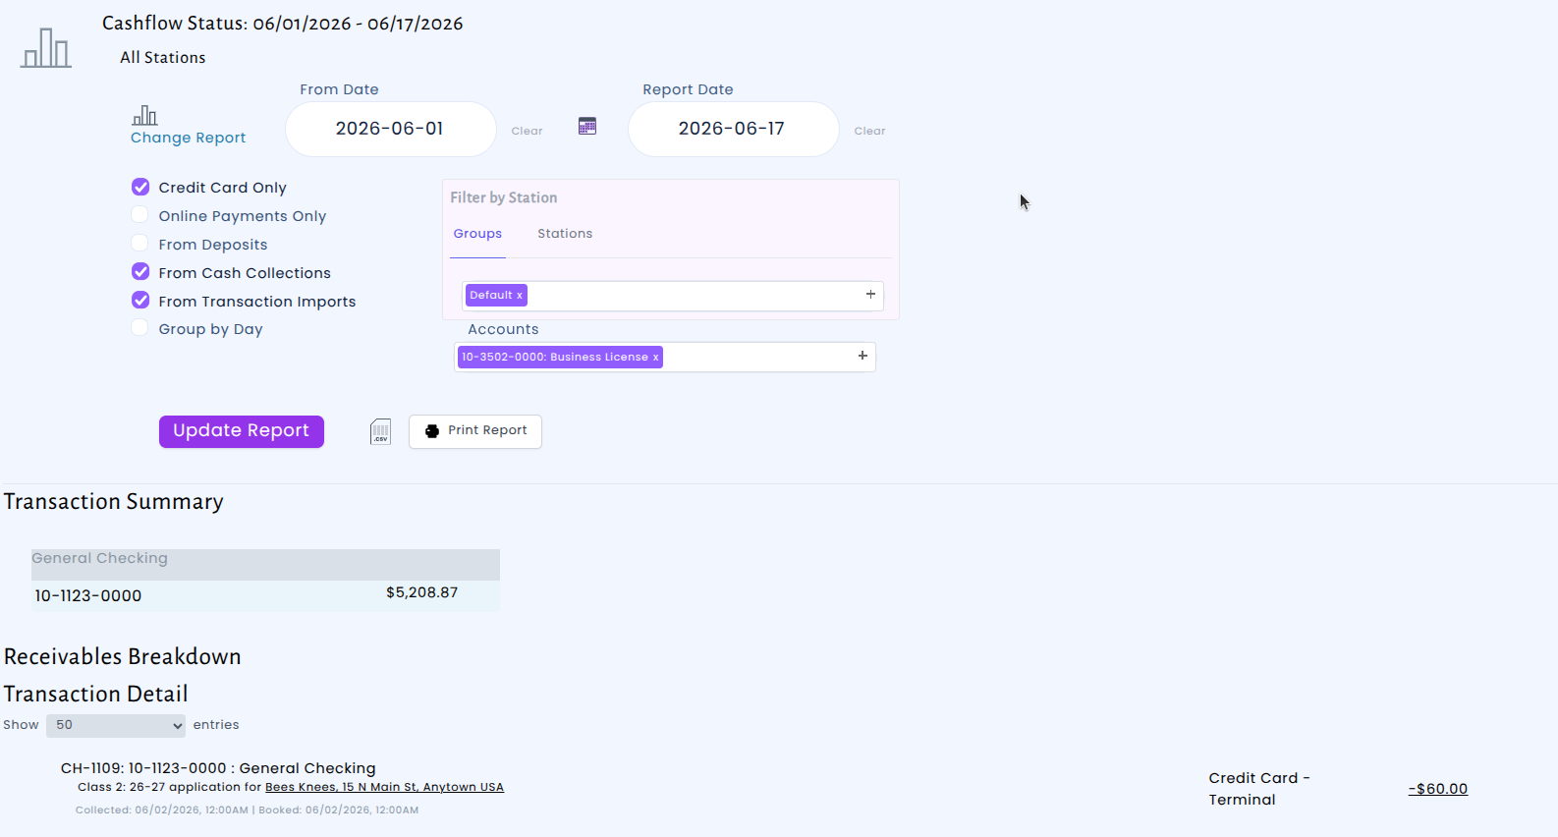Click the $5,208.87 summary amount

click(x=421, y=592)
